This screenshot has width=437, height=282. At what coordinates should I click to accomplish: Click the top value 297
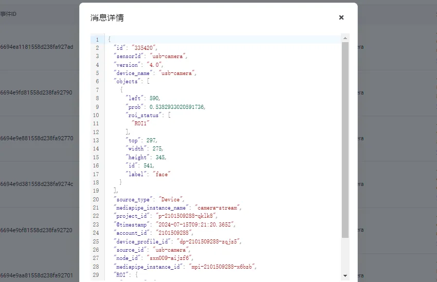pos(151,141)
